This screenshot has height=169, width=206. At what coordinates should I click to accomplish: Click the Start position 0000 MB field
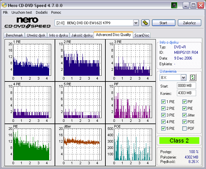[187, 86]
